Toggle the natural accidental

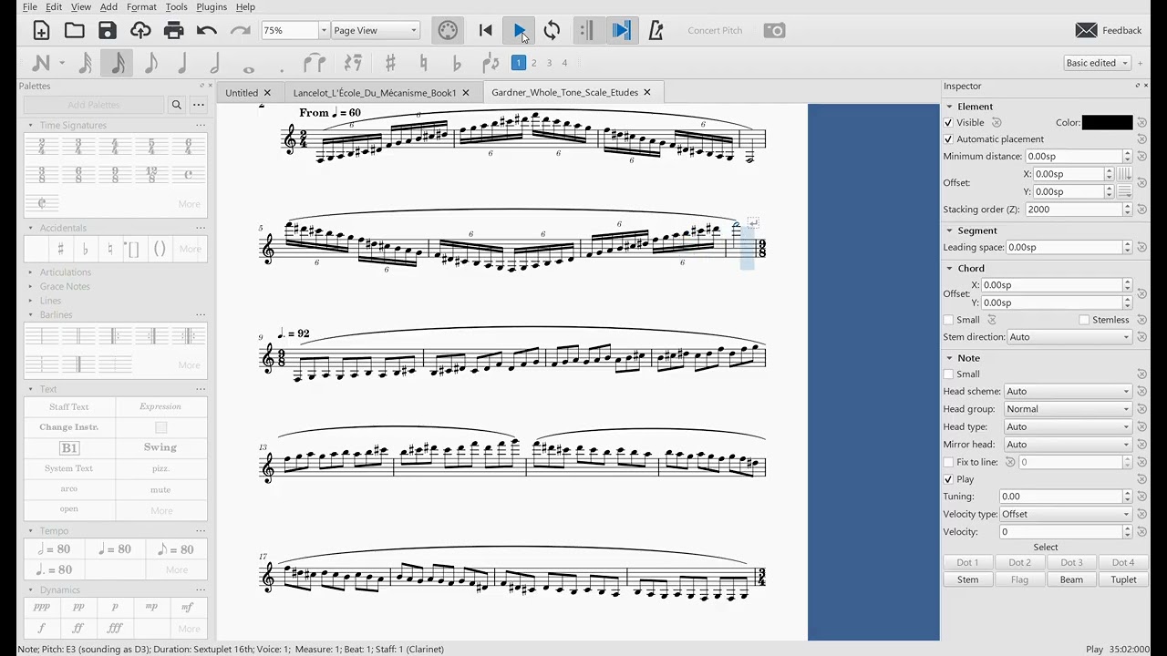[x=423, y=63]
